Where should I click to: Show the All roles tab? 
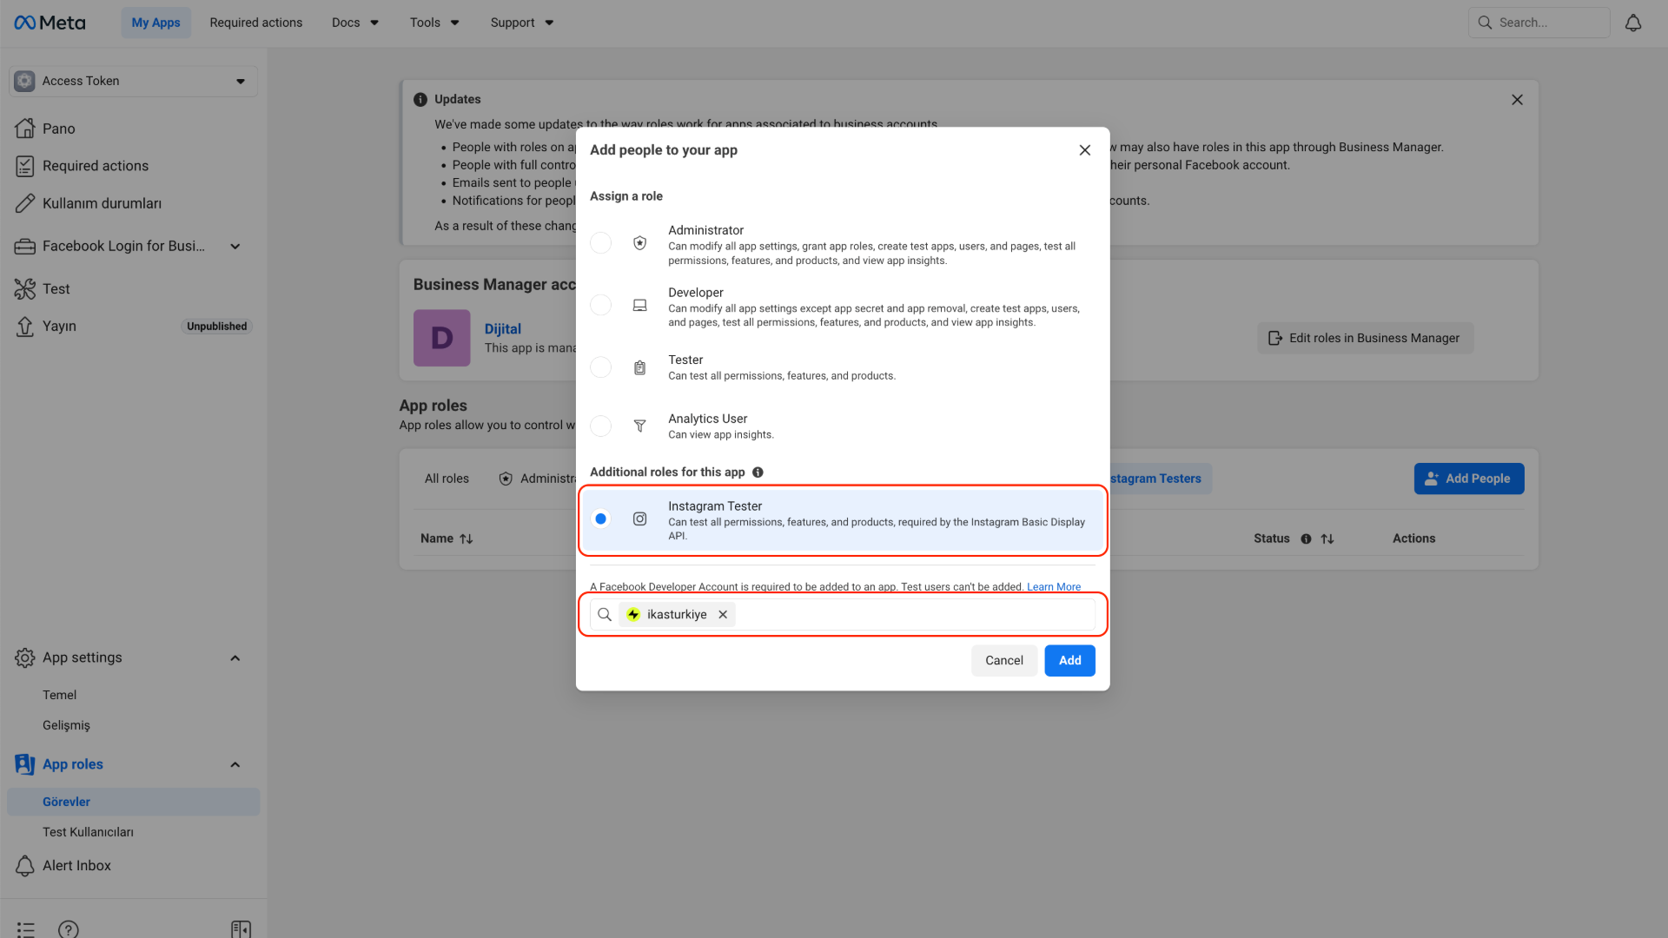coord(447,479)
